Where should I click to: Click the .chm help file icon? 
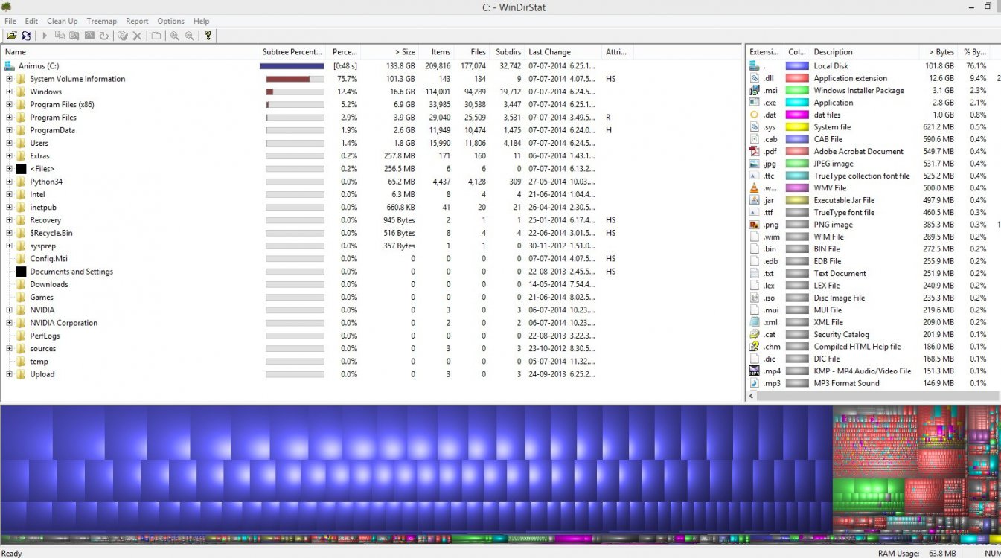755,347
